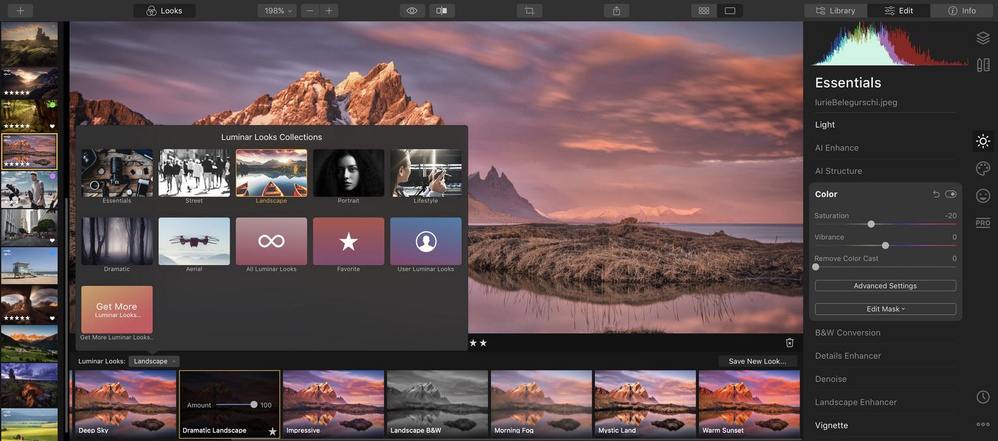Click the Advanced Settings button

(884, 285)
